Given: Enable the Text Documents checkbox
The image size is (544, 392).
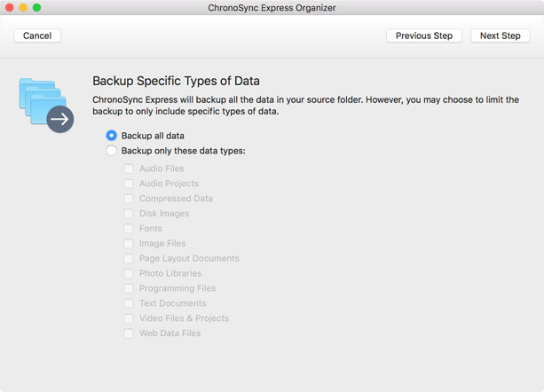Looking at the screenshot, I should point(129,303).
